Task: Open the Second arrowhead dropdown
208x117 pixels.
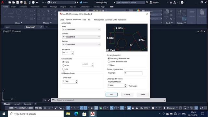Action: tap(81, 37)
